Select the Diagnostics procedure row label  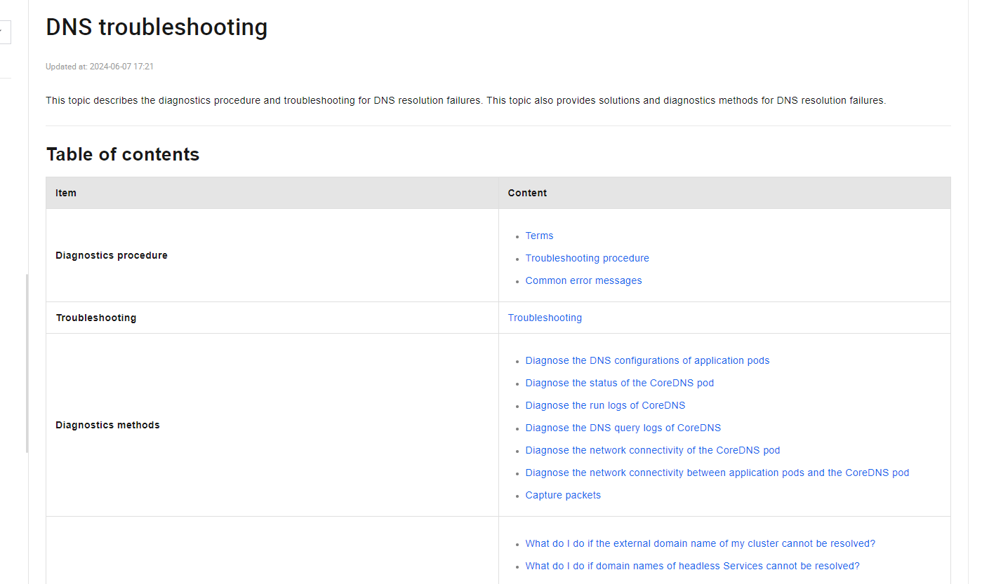pyautogui.click(x=112, y=255)
